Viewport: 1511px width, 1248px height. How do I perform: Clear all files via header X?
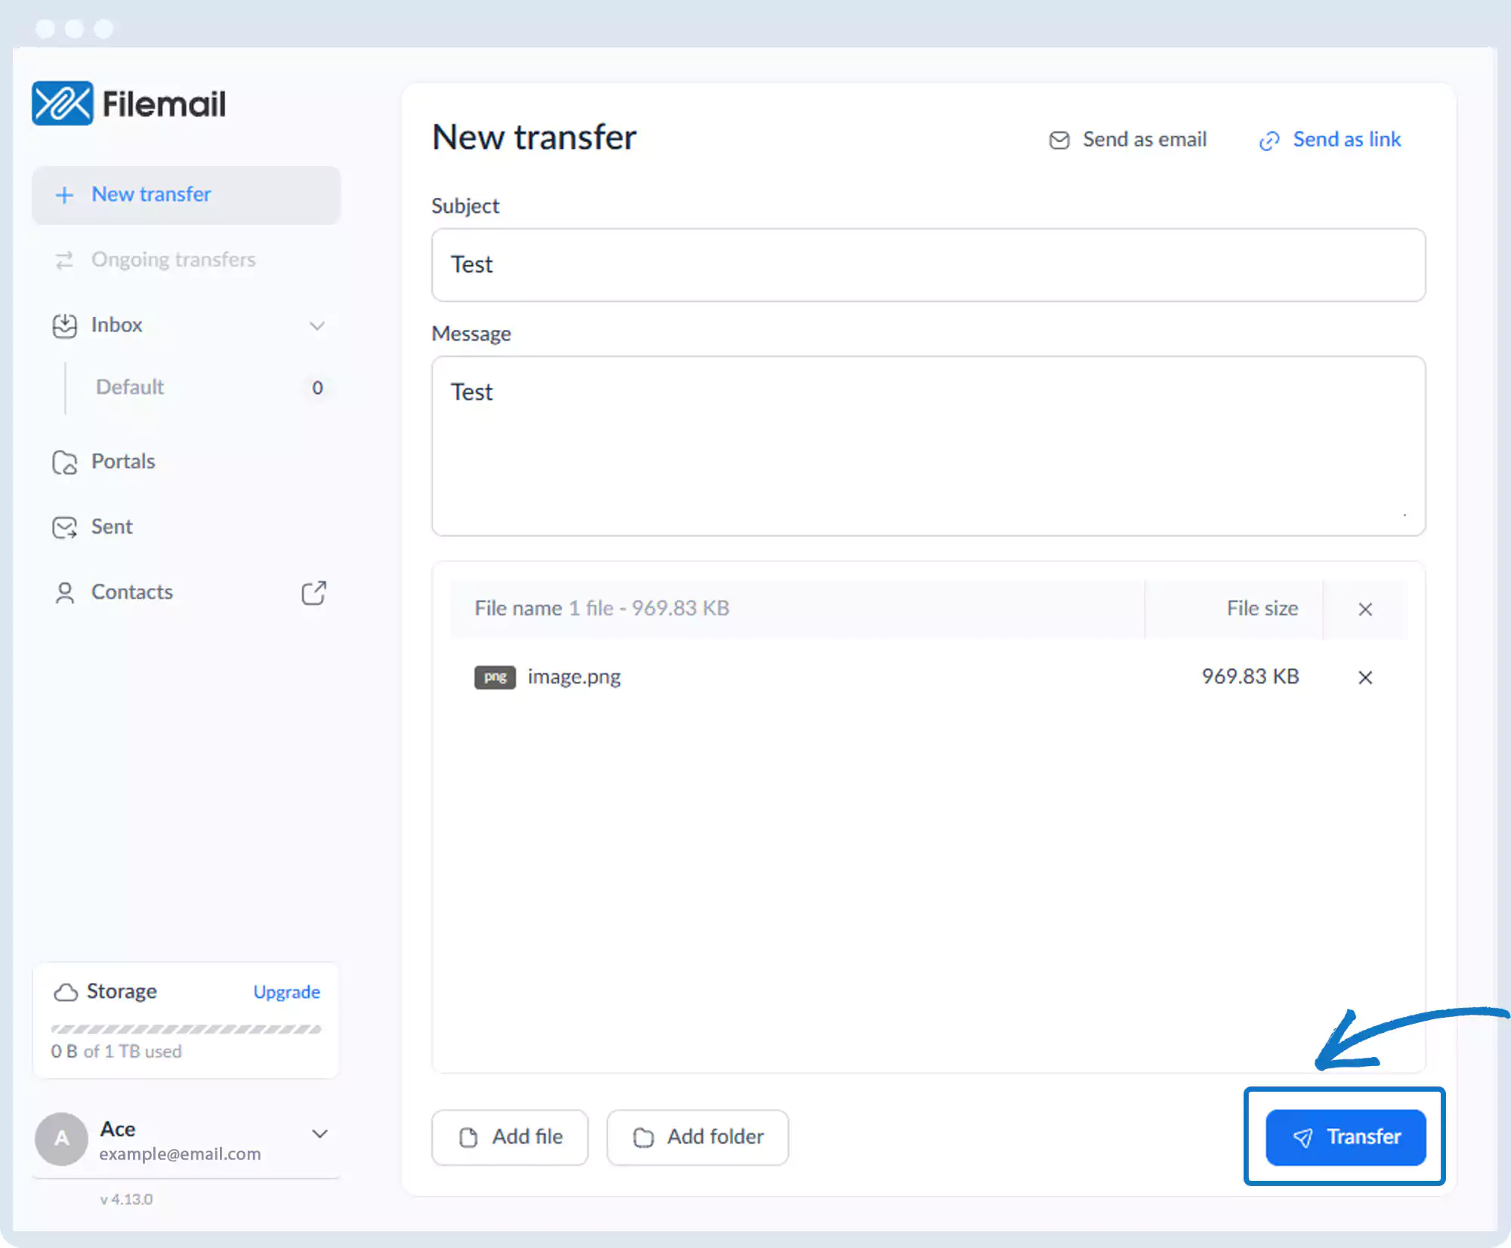point(1364,609)
